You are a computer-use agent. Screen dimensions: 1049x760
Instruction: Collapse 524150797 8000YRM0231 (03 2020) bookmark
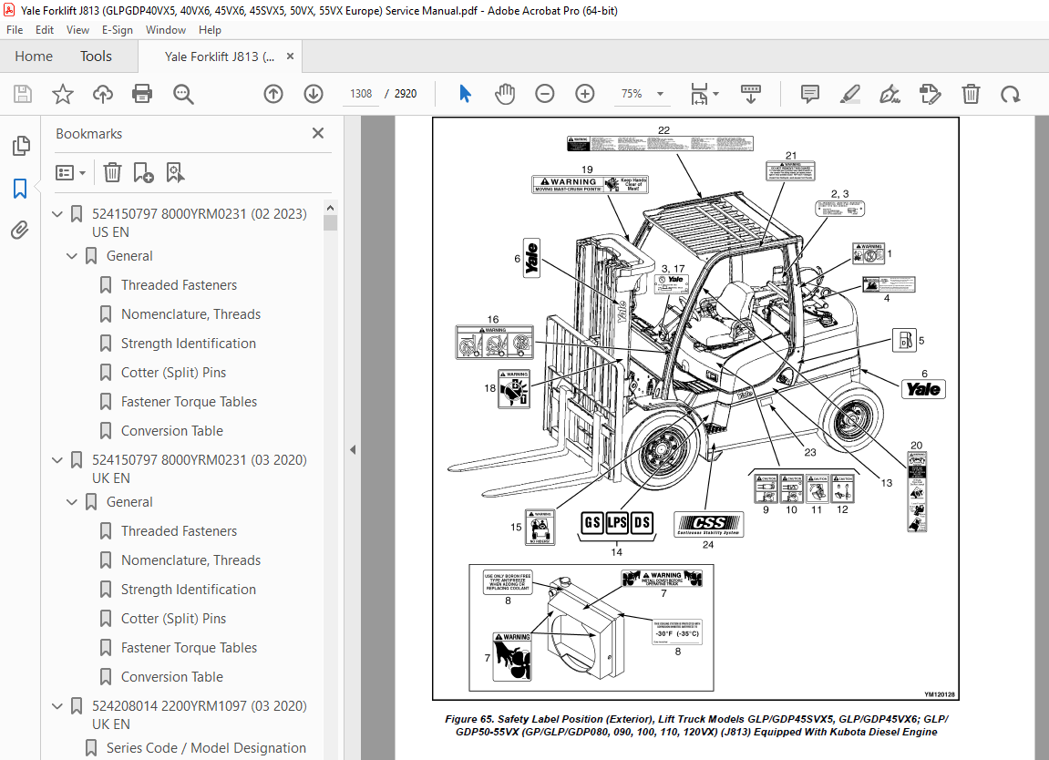tap(57, 460)
